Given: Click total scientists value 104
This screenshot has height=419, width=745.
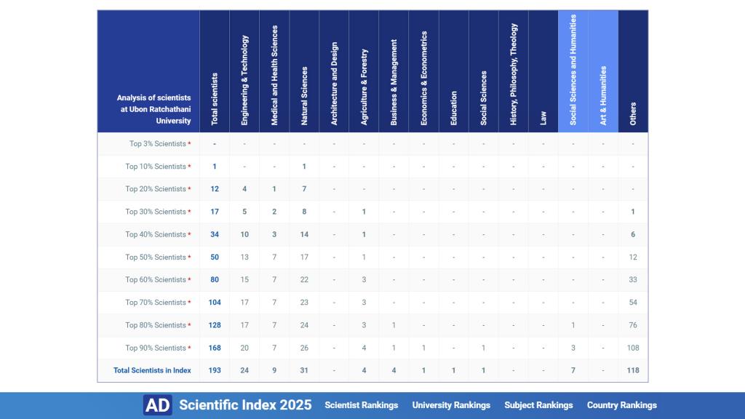Looking at the screenshot, I should (215, 303).
